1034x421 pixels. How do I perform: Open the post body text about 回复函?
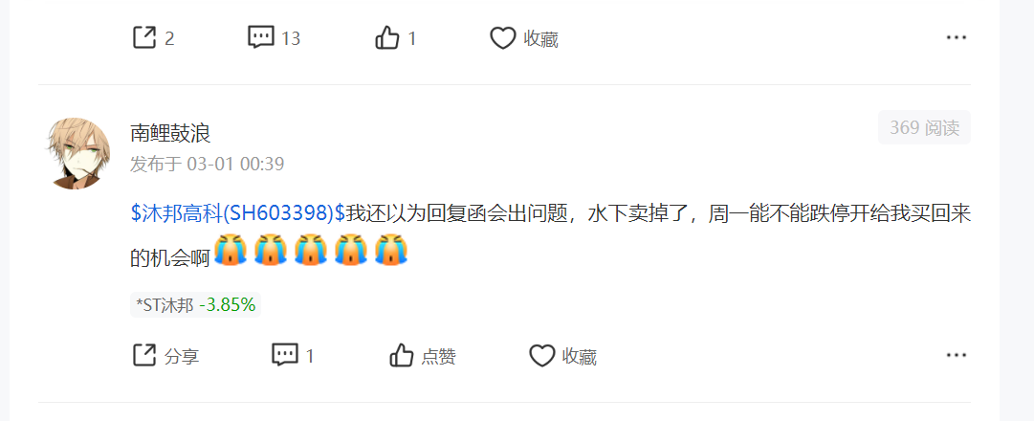coord(551,234)
